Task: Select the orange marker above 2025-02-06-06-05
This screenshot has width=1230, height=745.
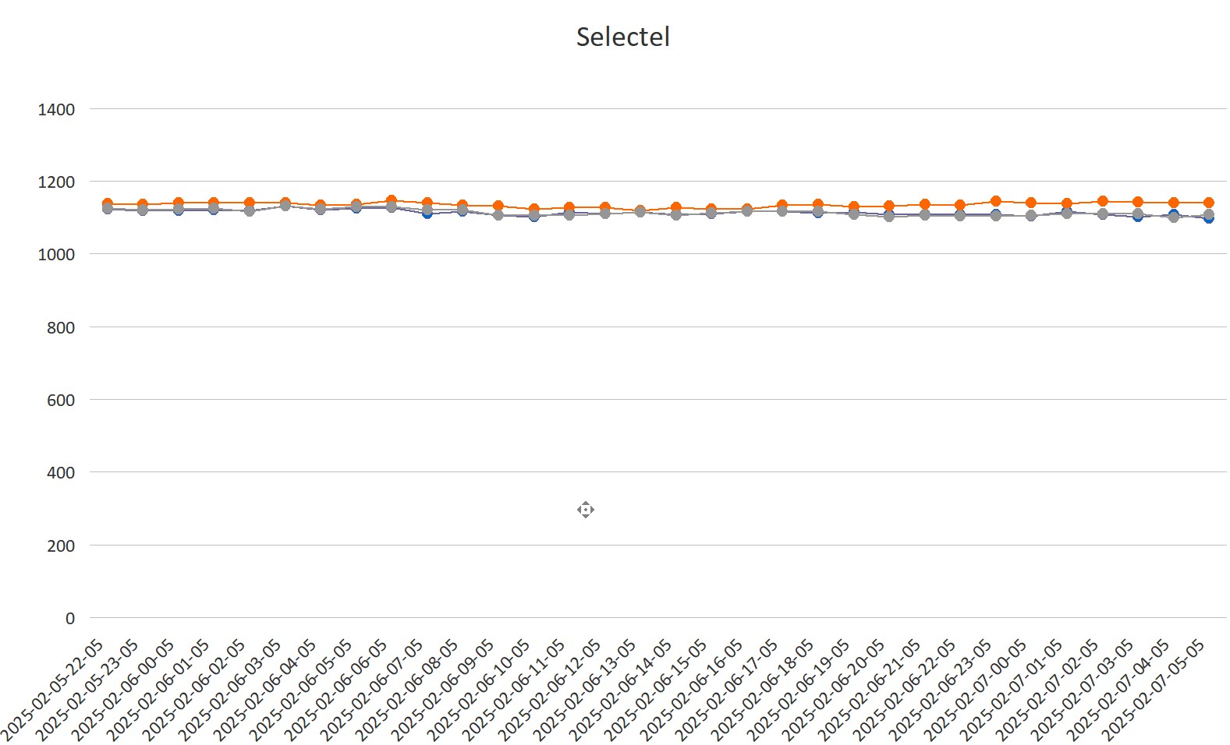Action: (x=392, y=200)
